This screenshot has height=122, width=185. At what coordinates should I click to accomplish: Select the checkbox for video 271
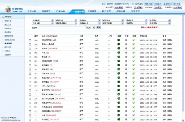30,120
